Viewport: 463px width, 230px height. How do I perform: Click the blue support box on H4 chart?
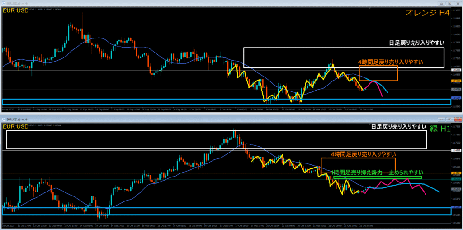click(x=226, y=102)
